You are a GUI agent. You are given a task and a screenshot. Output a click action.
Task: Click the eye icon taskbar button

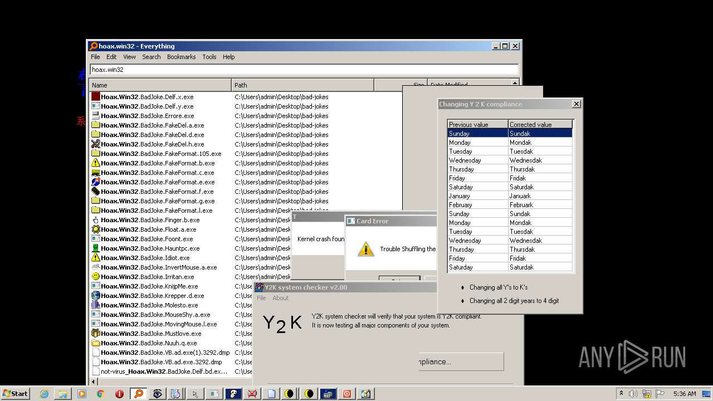point(158,394)
